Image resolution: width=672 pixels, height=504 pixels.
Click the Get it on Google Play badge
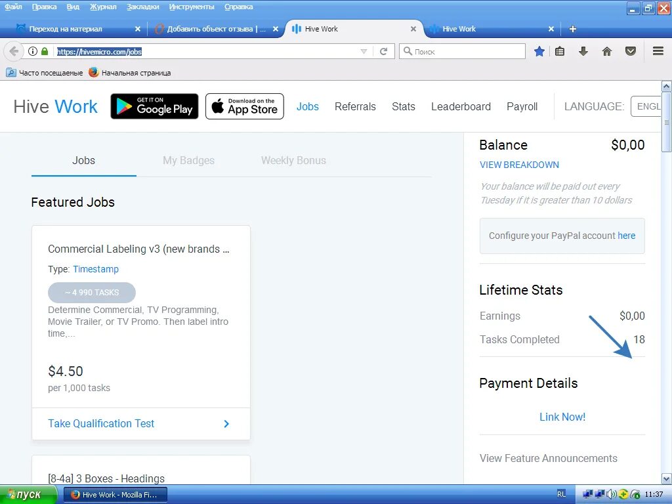coord(154,106)
